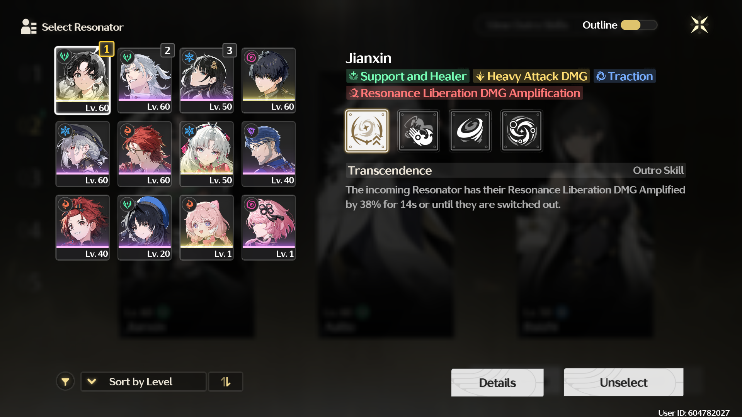Close the Select Resonator screen
The width and height of the screenshot is (742, 417).
[x=699, y=25]
